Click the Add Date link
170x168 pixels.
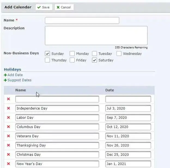[x=13, y=75]
